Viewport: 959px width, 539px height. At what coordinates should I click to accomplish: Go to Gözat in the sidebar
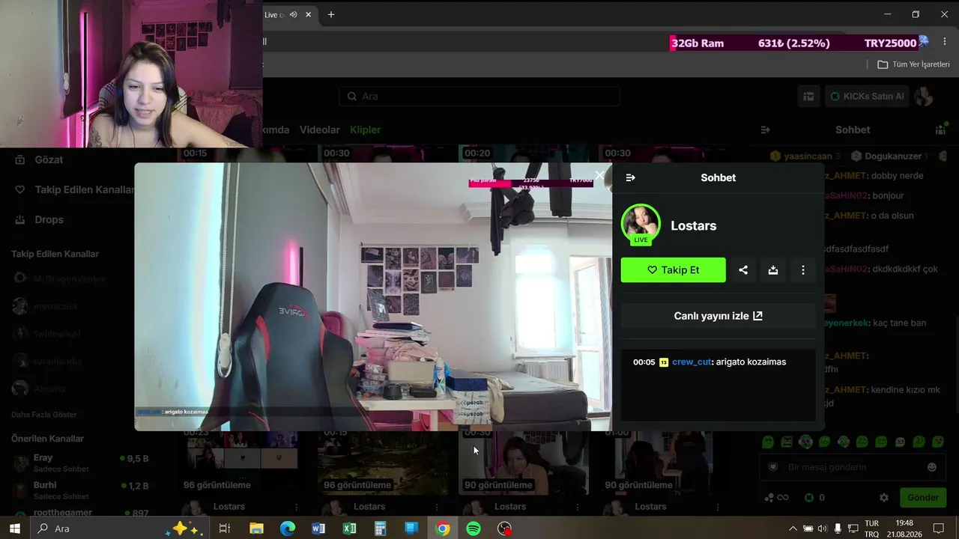pyautogui.click(x=49, y=159)
